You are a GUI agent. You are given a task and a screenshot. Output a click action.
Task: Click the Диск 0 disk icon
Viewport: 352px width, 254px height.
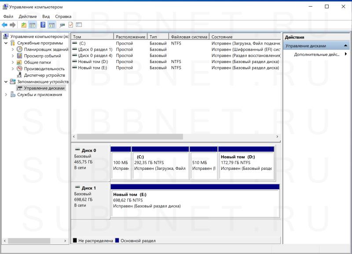pos(77,150)
